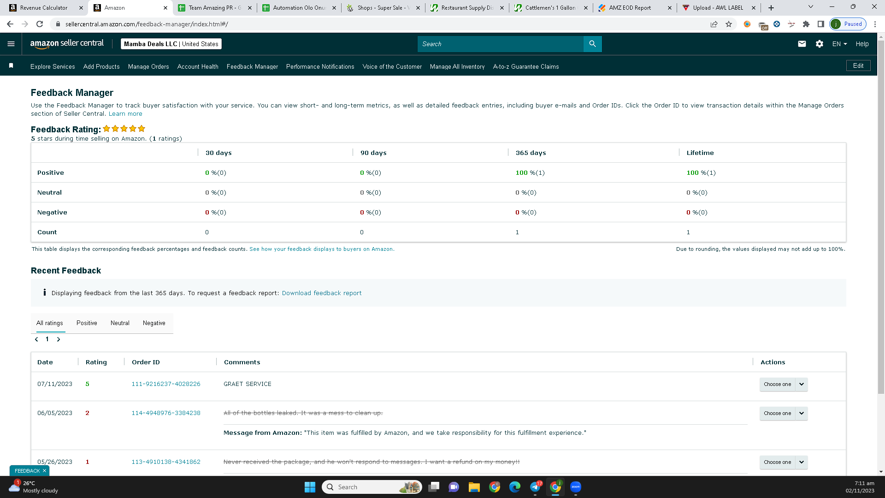Click the browser address bar URL
The height and width of the screenshot is (498, 885).
pos(147,24)
